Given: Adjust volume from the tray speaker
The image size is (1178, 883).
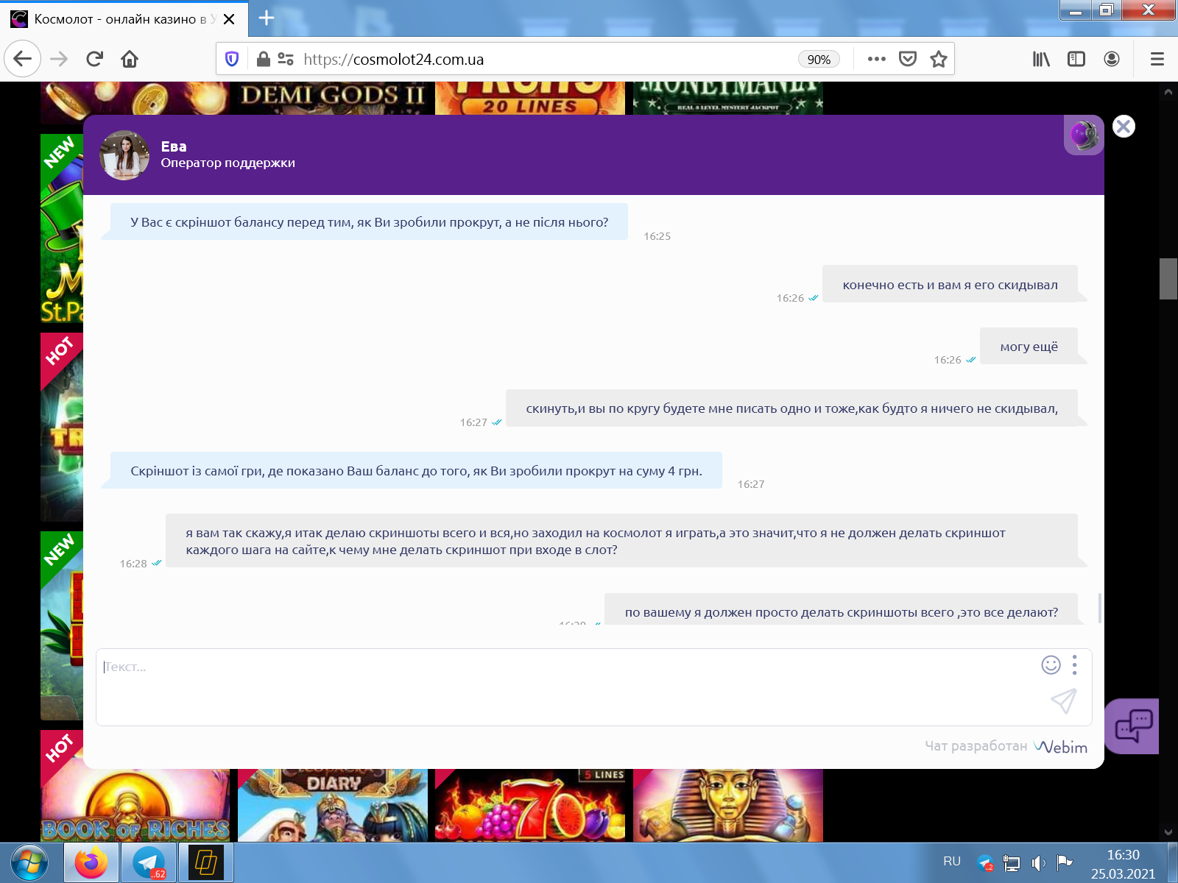Looking at the screenshot, I should point(1038,863).
